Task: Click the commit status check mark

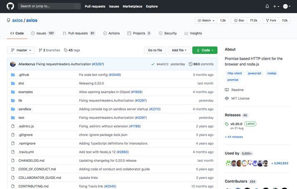Action: 153,64
